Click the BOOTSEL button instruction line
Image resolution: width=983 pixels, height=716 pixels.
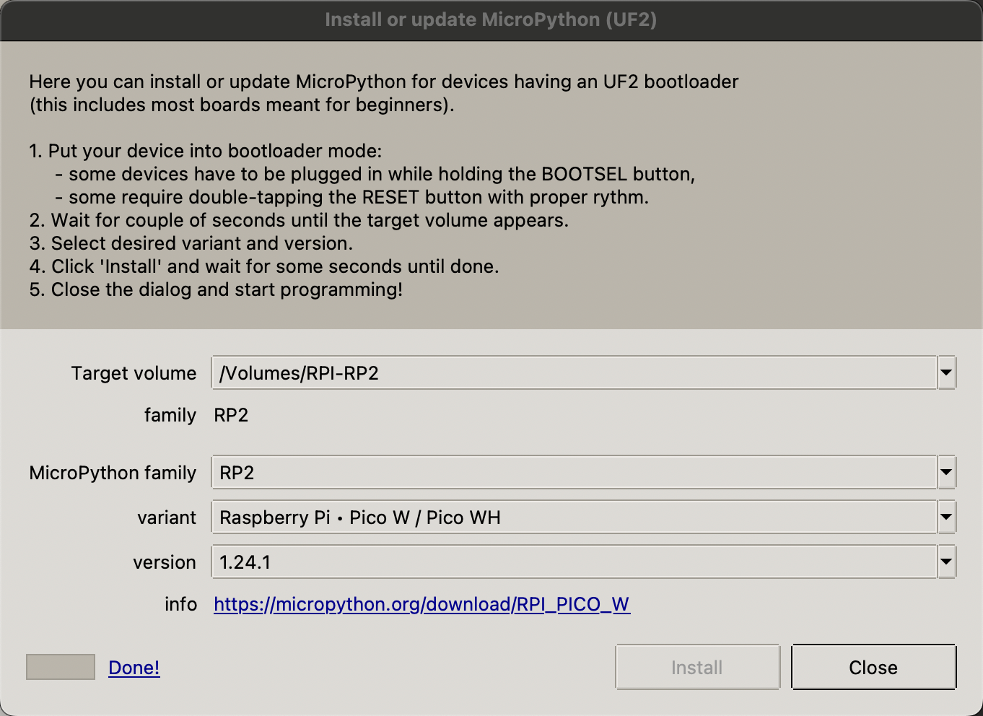(375, 174)
